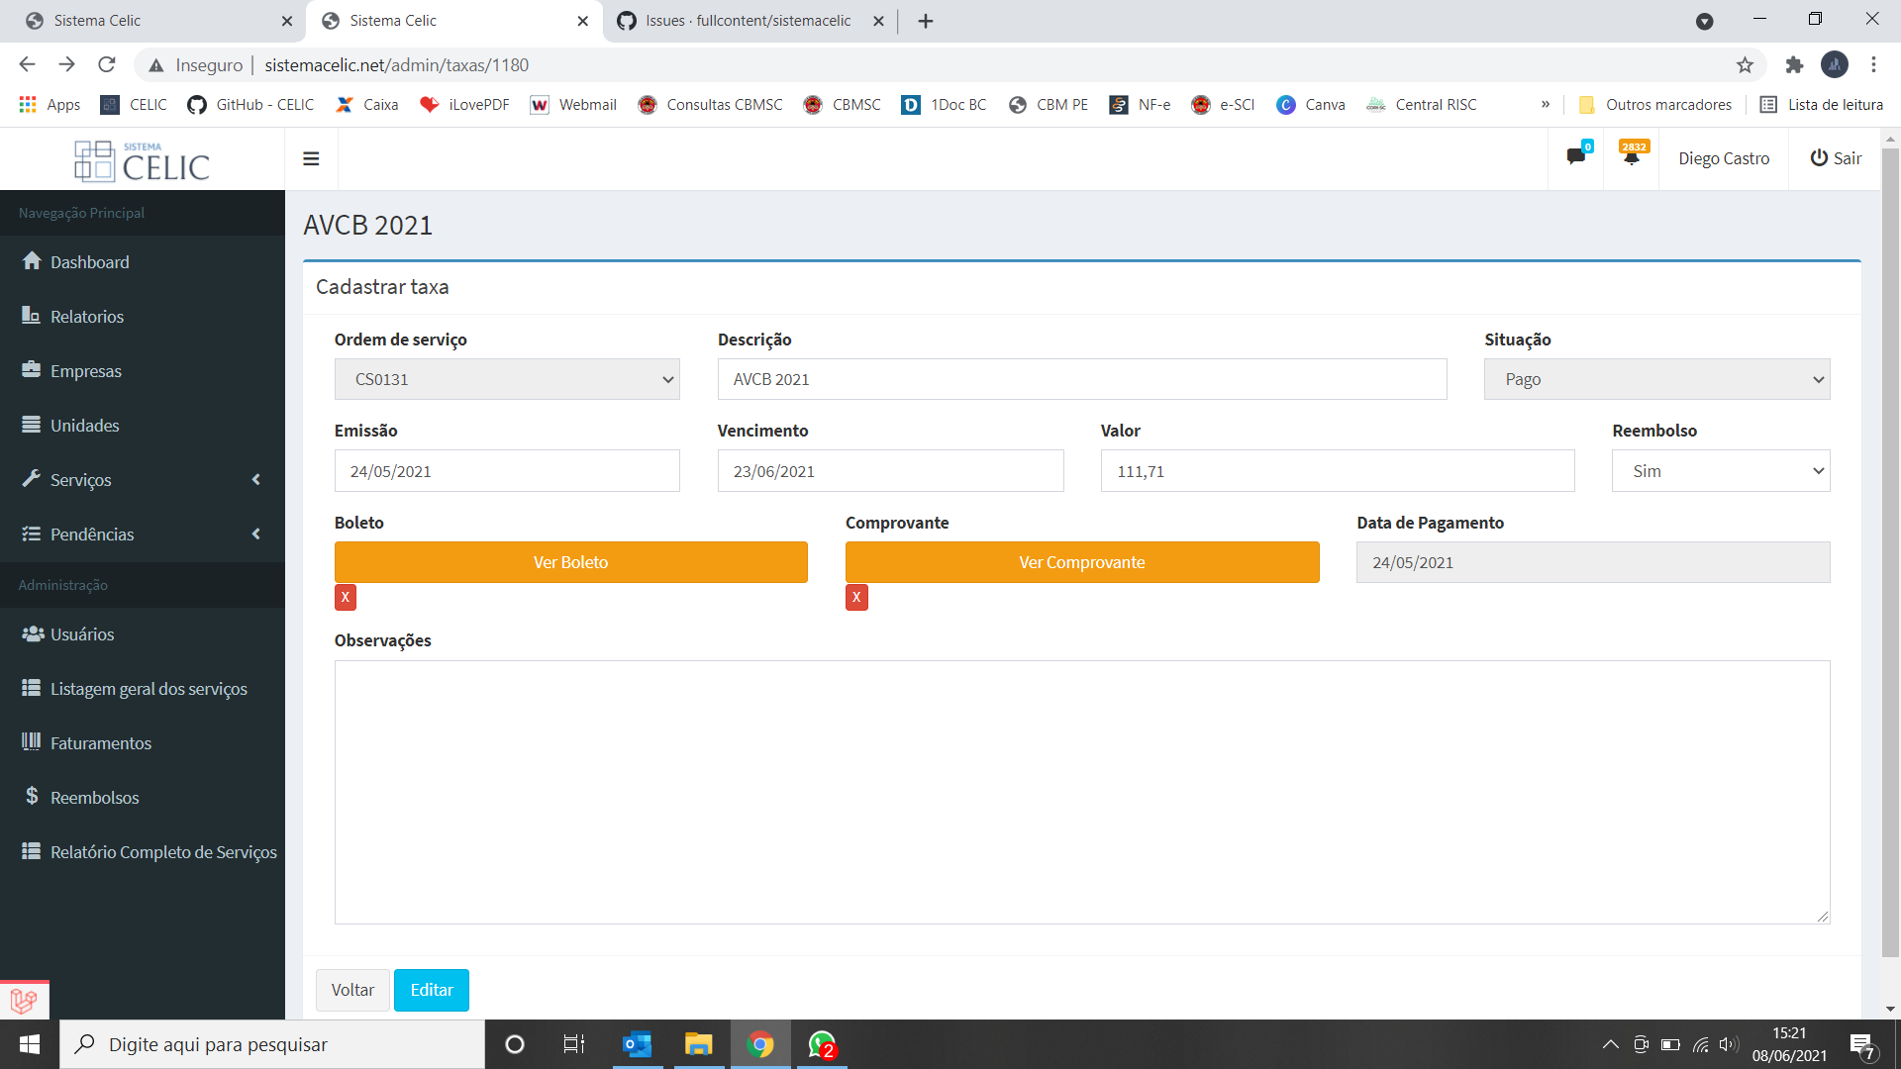Image resolution: width=1901 pixels, height=1069 pixels.
Task: Open the Usuários administration page
Action: pyautogui.click(x=82, y=633)
